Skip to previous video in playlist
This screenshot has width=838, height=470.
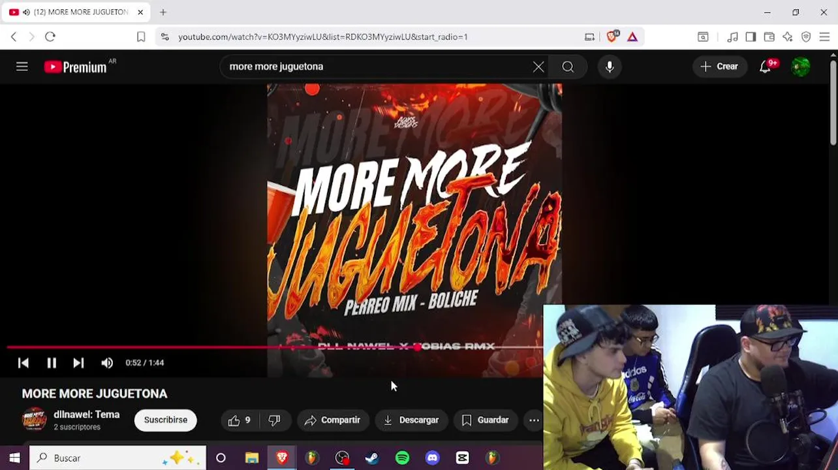click(23, 363)
